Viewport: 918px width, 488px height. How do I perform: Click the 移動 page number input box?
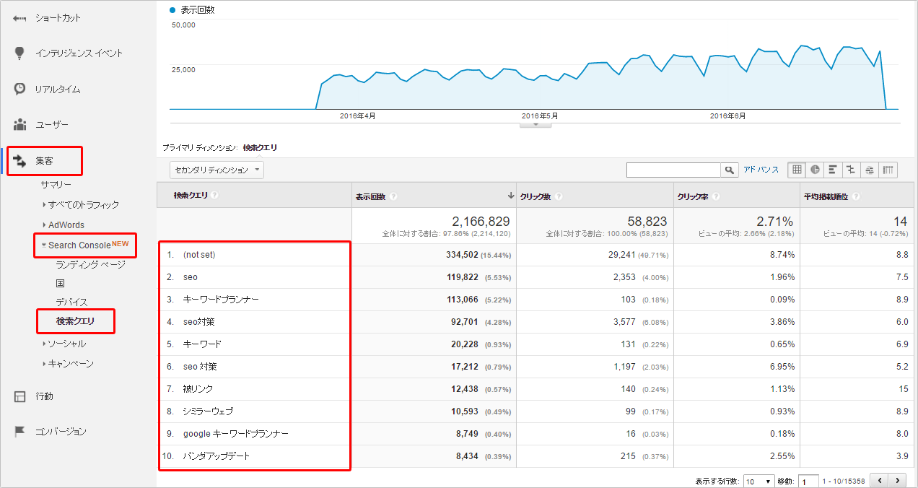point(808,482)
